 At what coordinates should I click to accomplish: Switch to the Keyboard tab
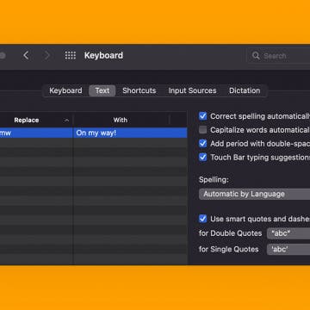(x=65, y=90)
